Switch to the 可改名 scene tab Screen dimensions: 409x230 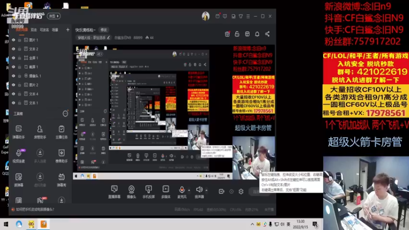(44, 30)
